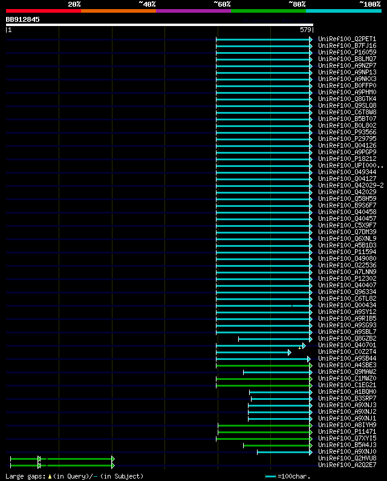Select the BB912845 query name
This screenshot has height=481, width=387.
pos(23,19)
